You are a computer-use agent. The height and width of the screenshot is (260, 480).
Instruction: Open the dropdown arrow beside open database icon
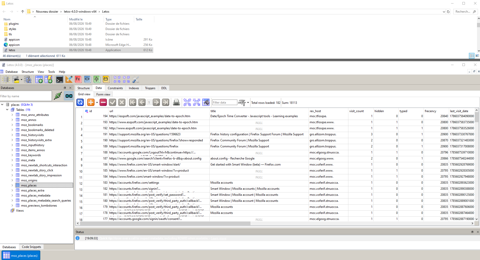[x=21, y=80]
